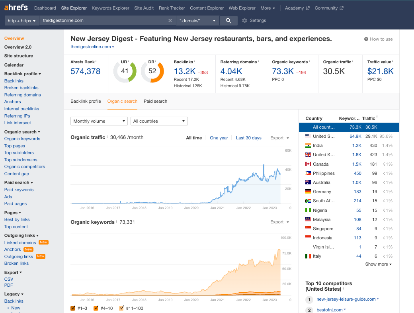Click the Organic keywords info icon
Viewport: 414px width, 313px height.
point(309,61)
